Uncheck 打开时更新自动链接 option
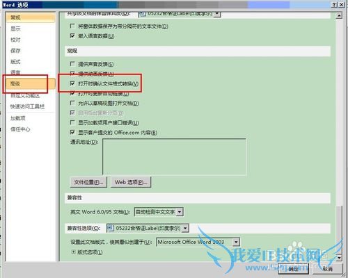Screen dimensions: 348x278 click(72, 93)
